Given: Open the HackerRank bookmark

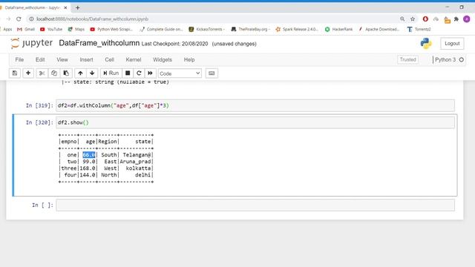Looking at the screenshot, I should point(339,30).
